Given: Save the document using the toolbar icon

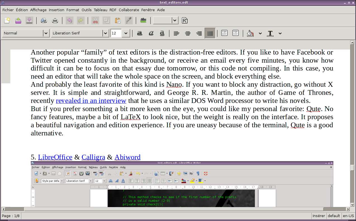Looking at the screenshot, I should (x=29, y=20).
